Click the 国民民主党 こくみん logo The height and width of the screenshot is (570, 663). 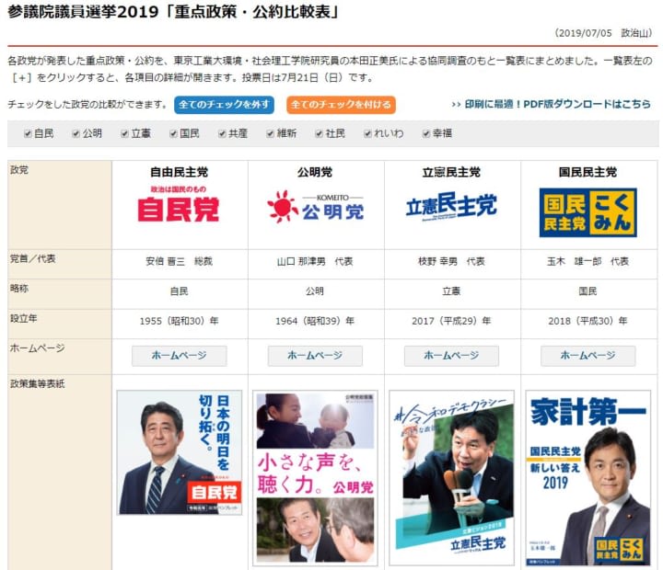point(588,212)
